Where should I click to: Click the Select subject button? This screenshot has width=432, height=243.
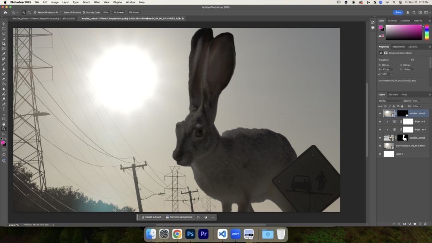coord(151,217)
